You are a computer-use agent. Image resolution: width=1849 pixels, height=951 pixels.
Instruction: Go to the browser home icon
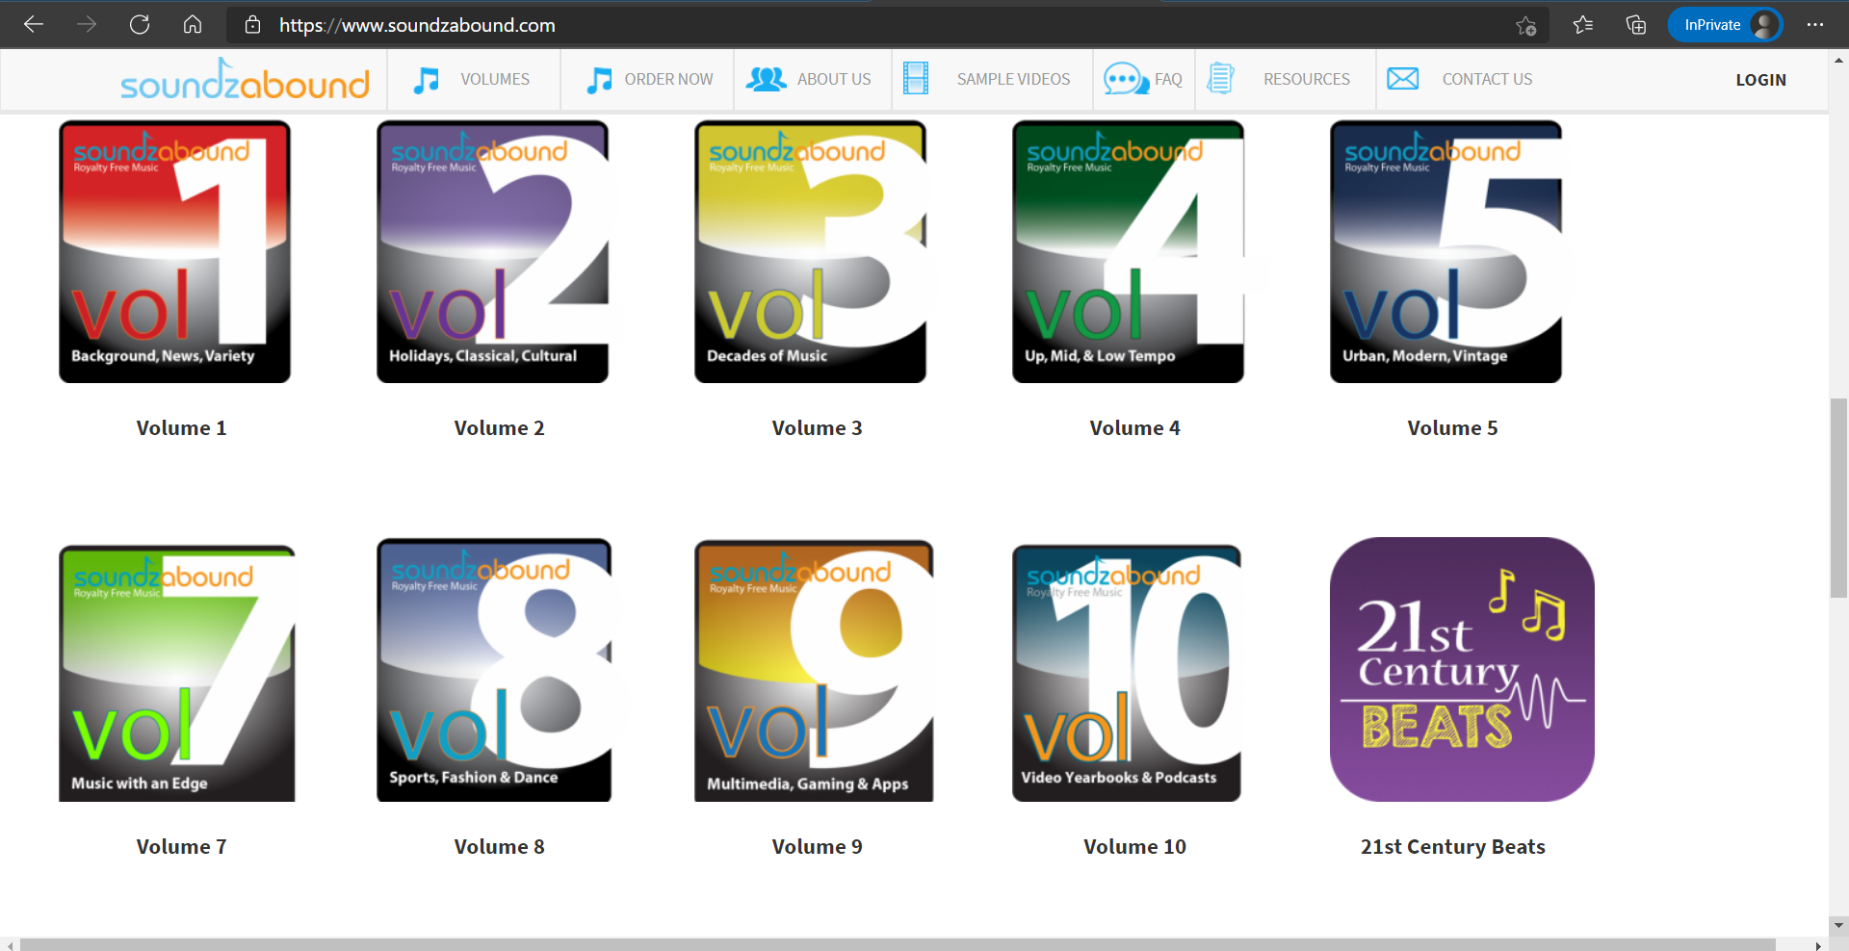click(193, 25)
